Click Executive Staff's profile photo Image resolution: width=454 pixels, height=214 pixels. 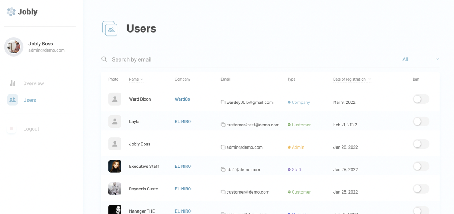click(115, 166)
